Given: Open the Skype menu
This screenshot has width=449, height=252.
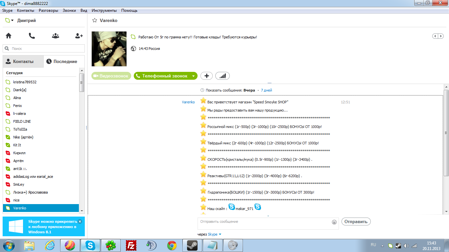Looking at the screenshot, I should (x=7, y=10).
